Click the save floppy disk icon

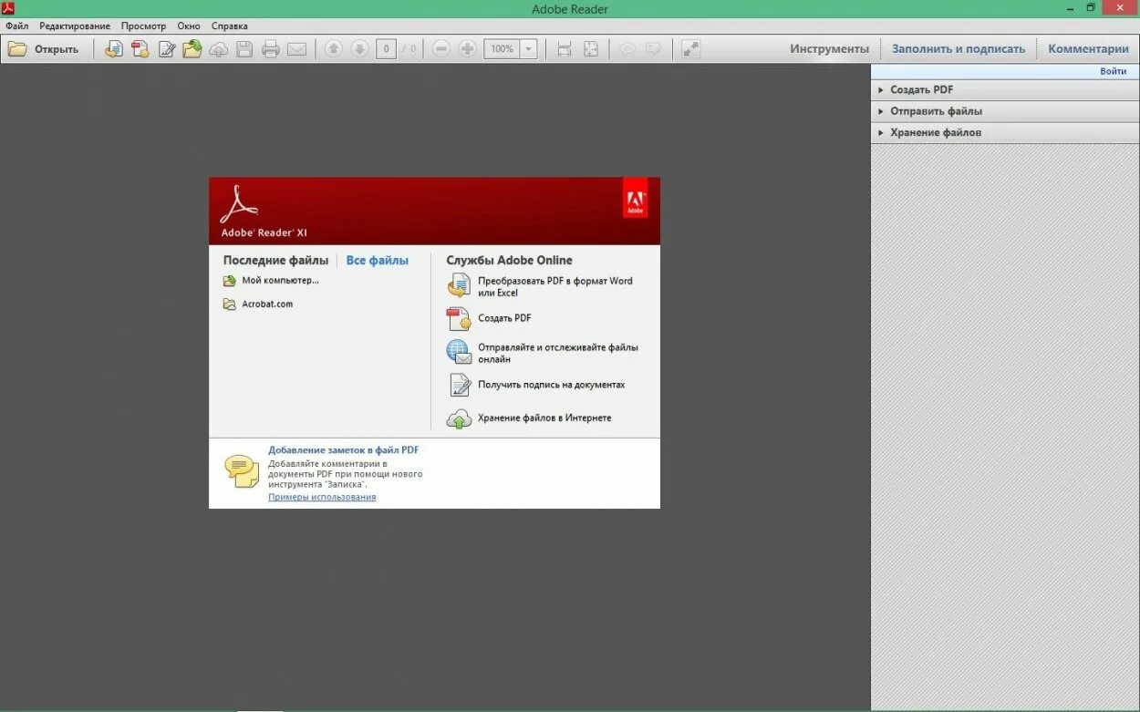click(244, 49)
